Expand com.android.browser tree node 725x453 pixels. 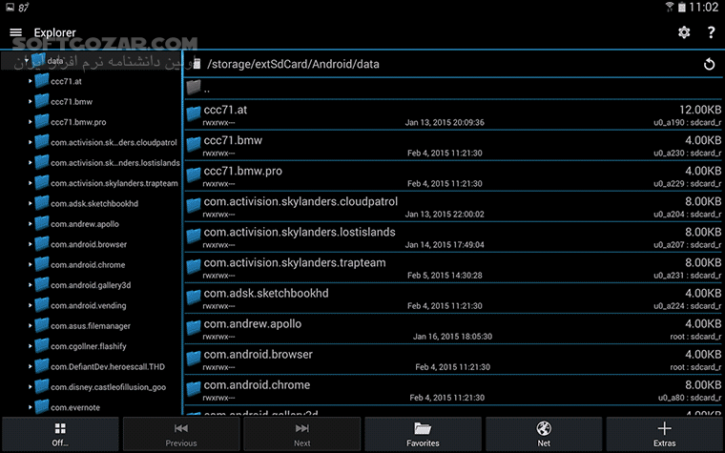(x=31, y=244)
